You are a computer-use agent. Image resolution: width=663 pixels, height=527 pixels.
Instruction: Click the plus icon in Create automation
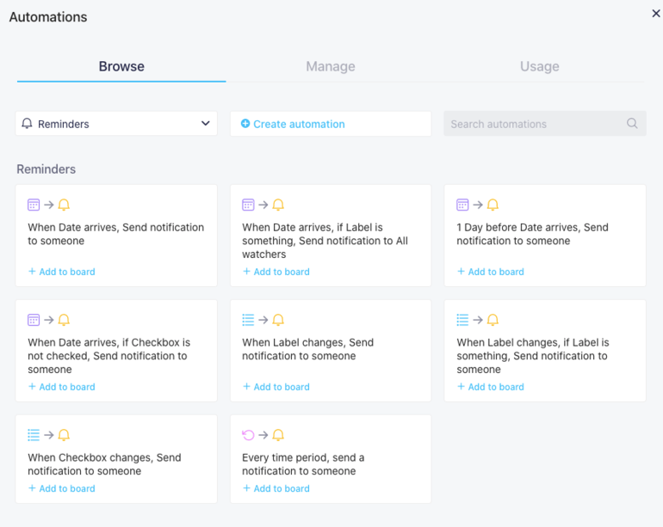(x=245, y=124)
